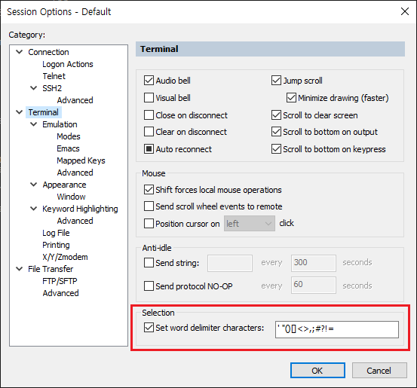Collapse the File Transfer tree node
417x388 pixels.
(x=19, y=269)
